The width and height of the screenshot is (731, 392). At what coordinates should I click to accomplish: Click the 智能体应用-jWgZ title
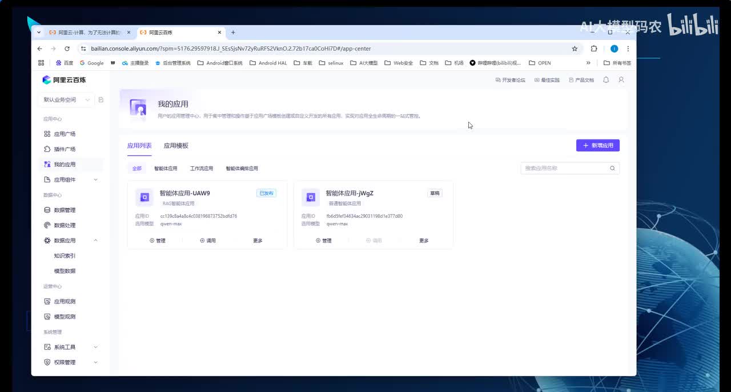pyautogui.click(x=350, y=193)
